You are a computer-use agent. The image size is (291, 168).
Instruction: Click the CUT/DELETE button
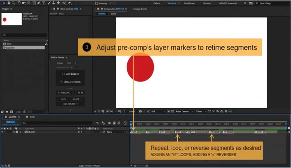tap(70, 104)
